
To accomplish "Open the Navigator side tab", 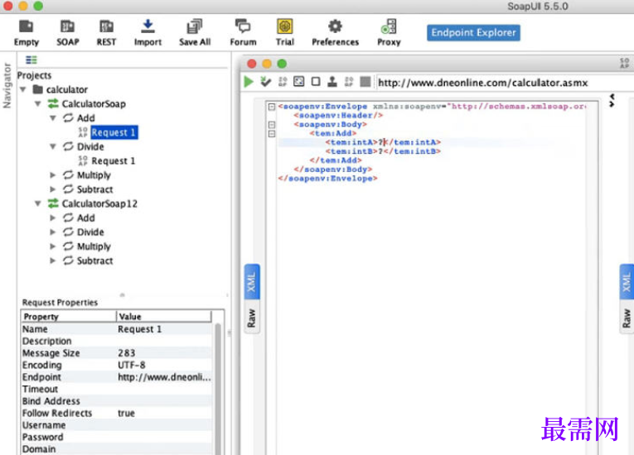I will [7, 85].
